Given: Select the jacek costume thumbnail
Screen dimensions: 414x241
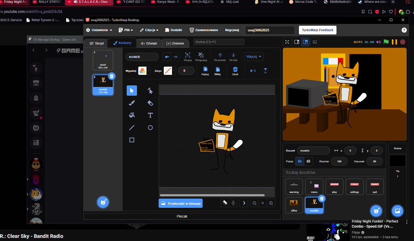Looking at the screenshot, I should 103,60.
